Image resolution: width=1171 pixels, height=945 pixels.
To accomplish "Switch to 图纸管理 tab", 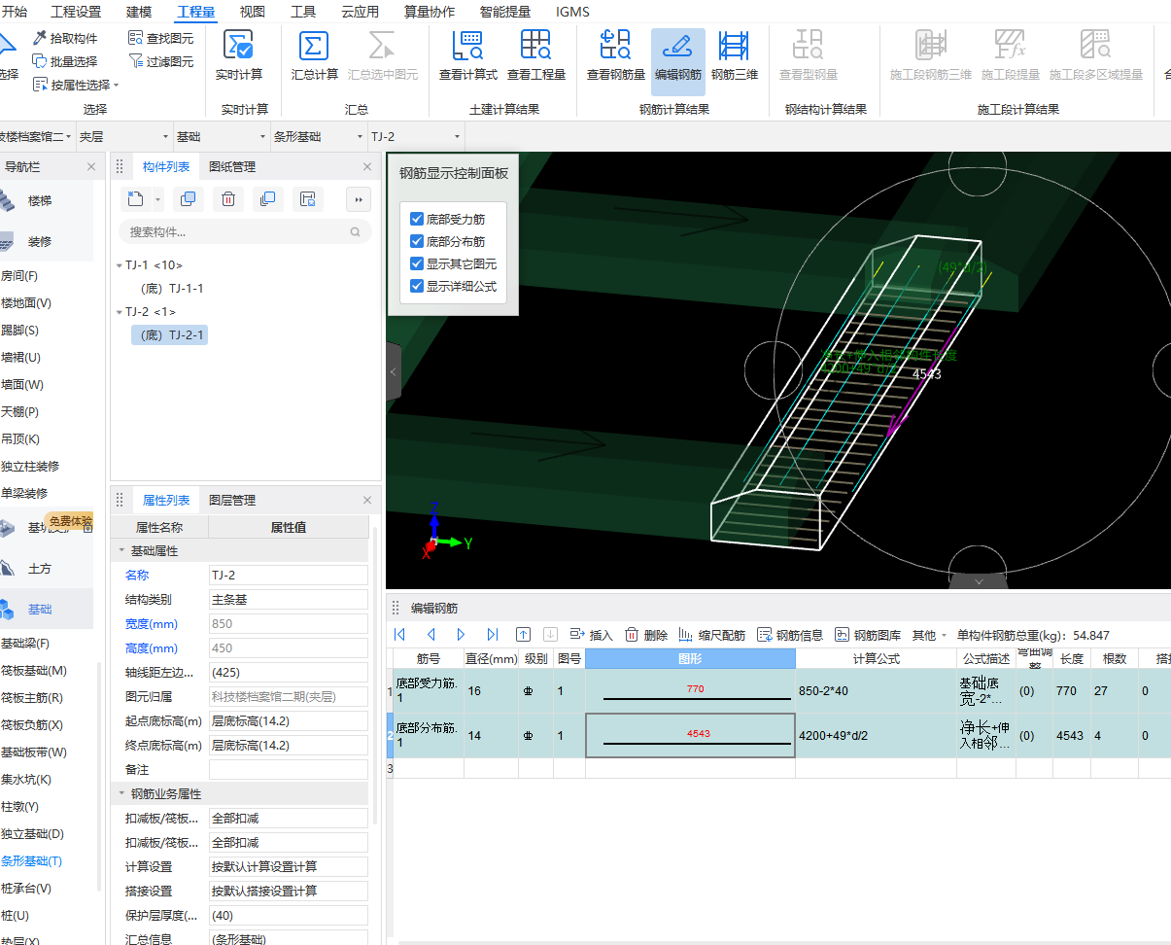I will tap(232, 167).
